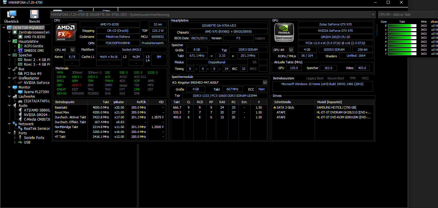Viewport: 438px width, 208px height.
Task: Expand the Serielle Ports tree node
Action: 15,138
